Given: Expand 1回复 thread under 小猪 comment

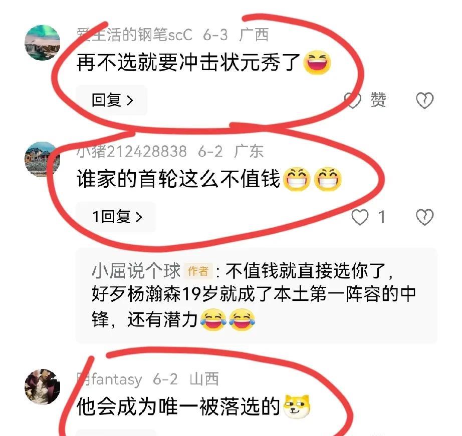Looking at the screenshot, I should pyautogui.click(x=116, y=217).
